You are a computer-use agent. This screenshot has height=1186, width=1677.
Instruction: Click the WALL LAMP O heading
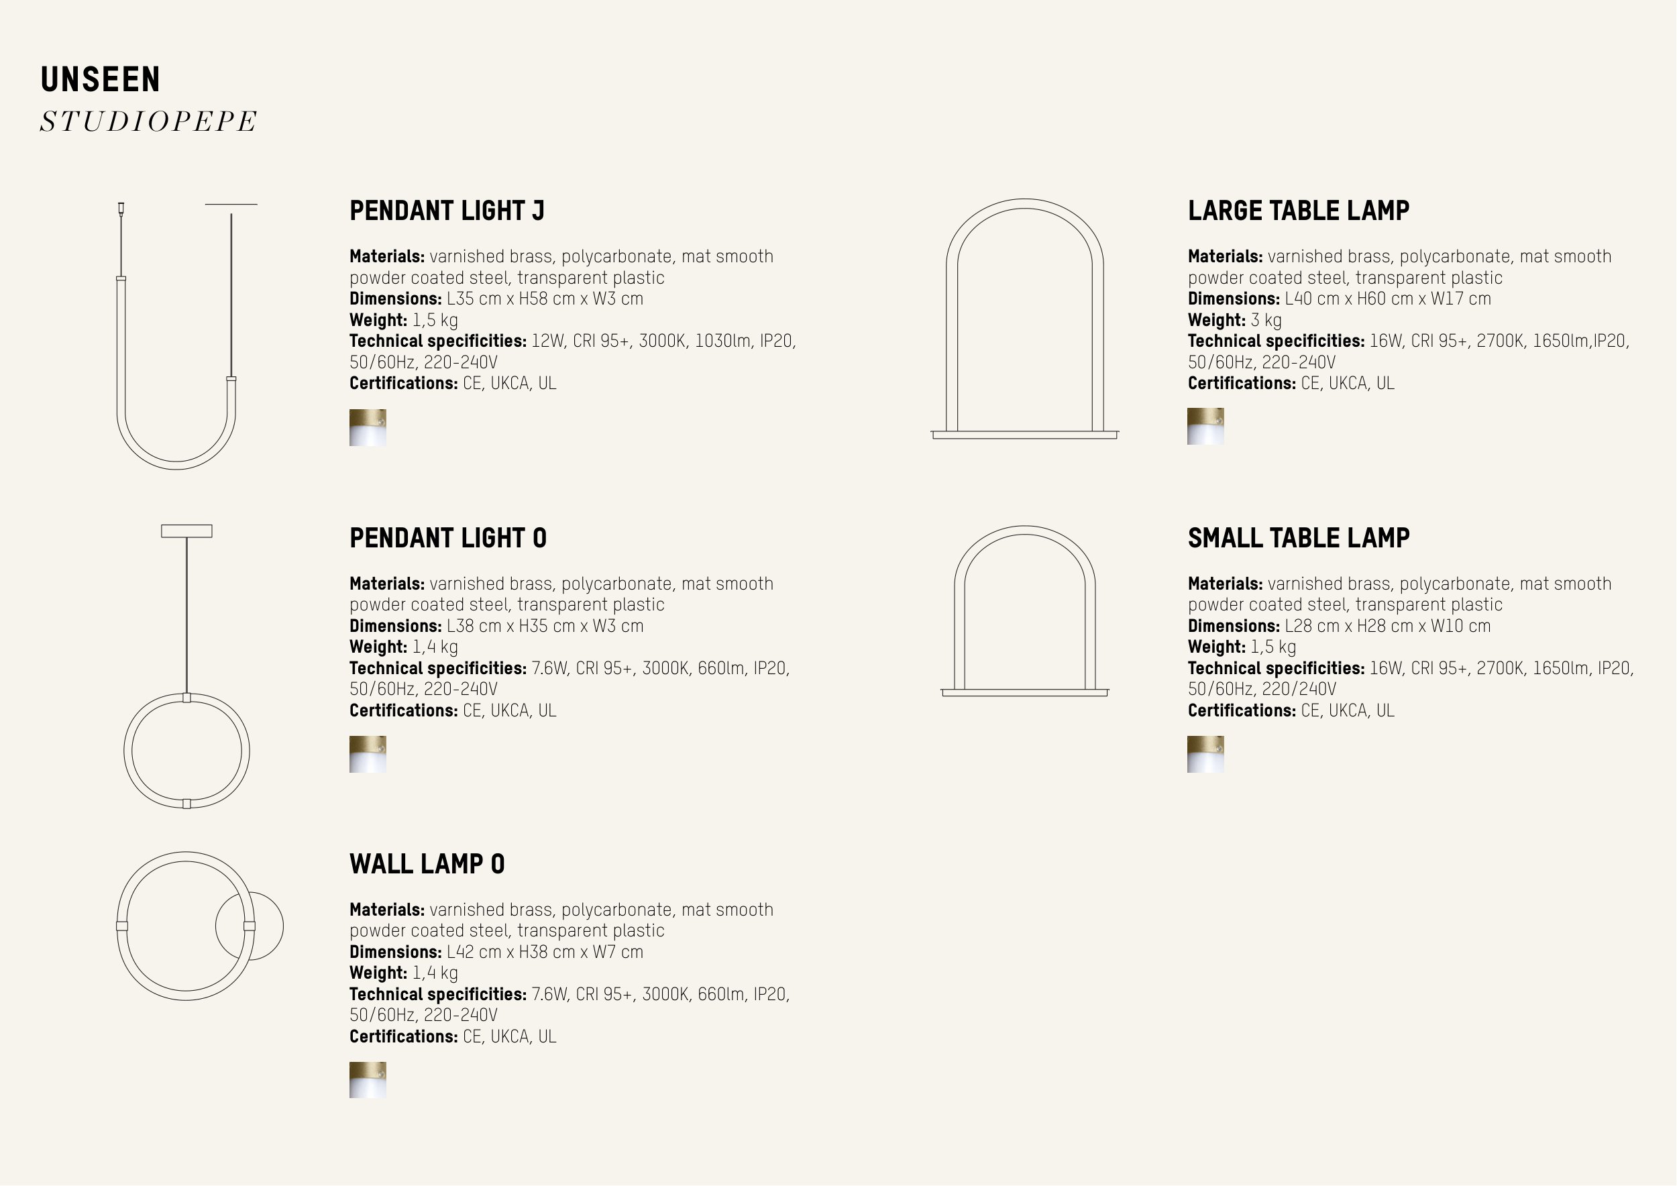point(427,864)
